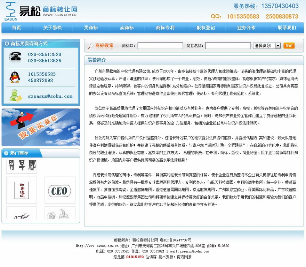Viewport: 306px width, 267px height.
Task: Open the 商标专利 menu item
Action: point(165,28)
